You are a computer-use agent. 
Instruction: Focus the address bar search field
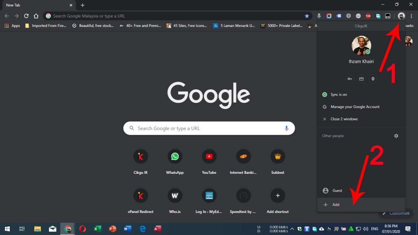point(177,16)
